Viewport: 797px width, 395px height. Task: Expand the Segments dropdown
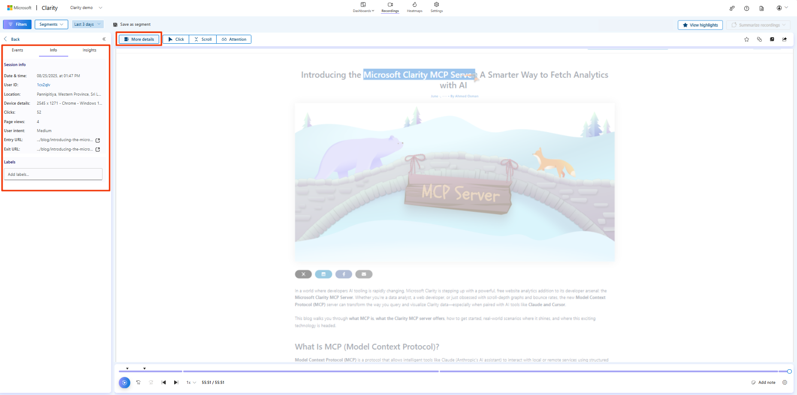51,24
